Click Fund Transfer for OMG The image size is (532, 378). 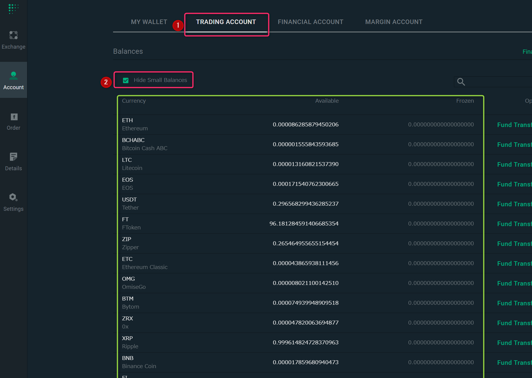pos(514,283)
